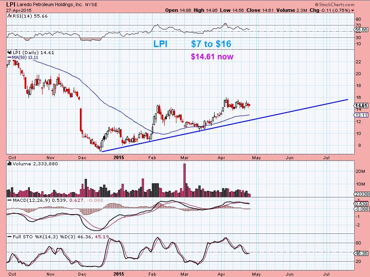Click the Oct label on the bottom date axis
The width and height of the screenshot is (370, 277).
tap(12, 274)
